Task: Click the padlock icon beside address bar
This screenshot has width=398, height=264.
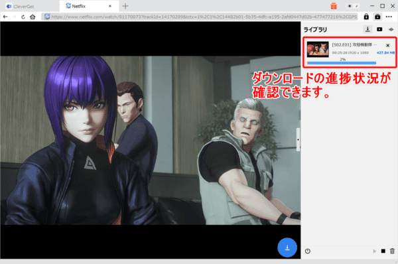Action: 366,17
